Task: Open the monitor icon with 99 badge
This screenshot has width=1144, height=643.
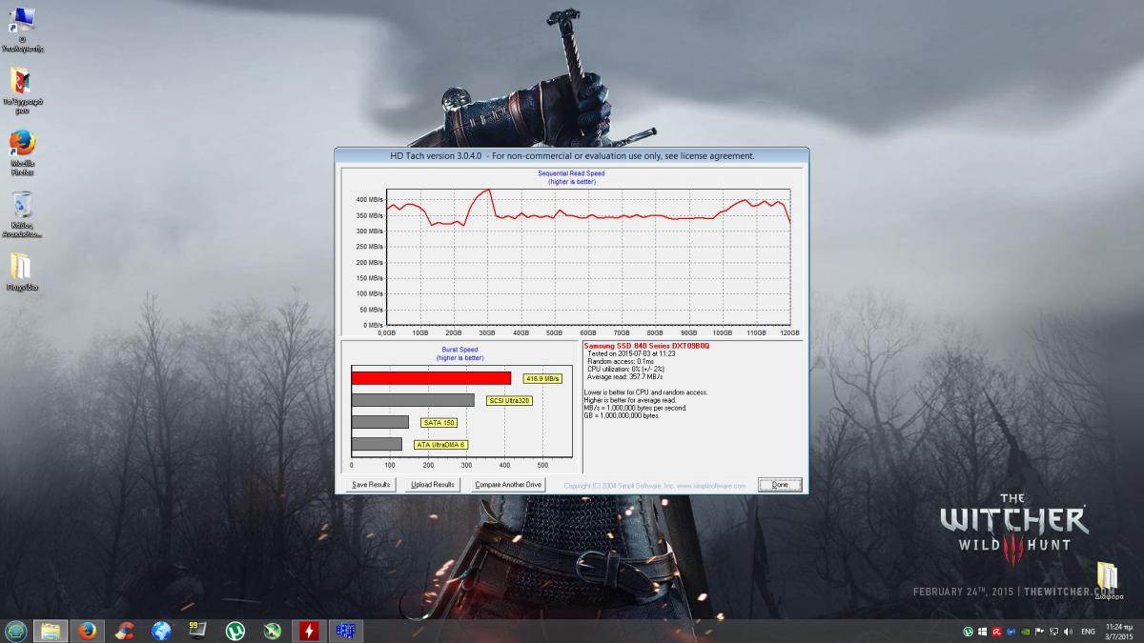Action: (198, 631)
